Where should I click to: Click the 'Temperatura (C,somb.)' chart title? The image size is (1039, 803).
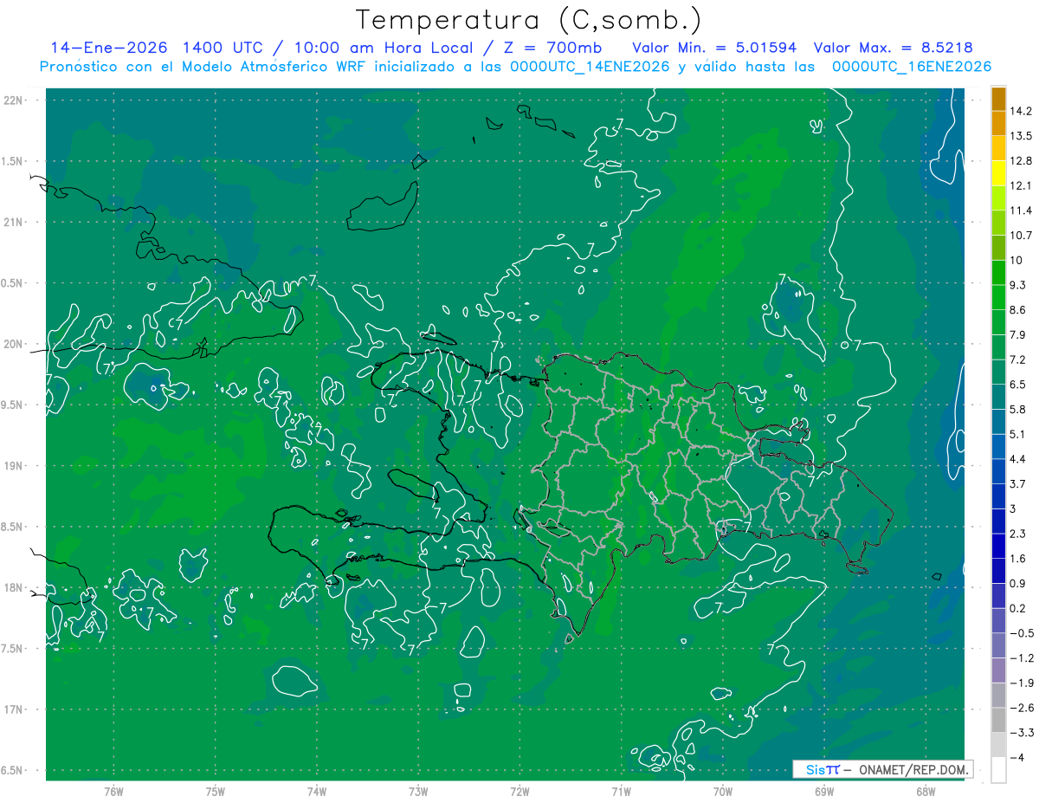pos(528,20)
